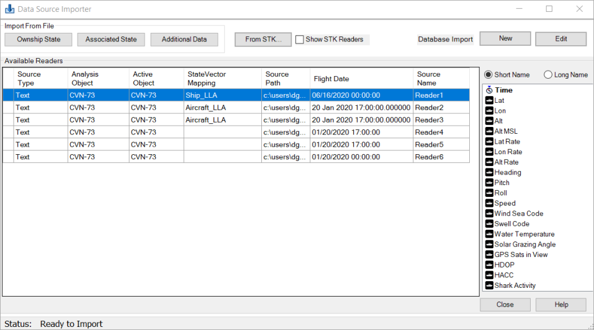
Task: Enable the Show STK Readers checkbox
Action: point(300,40)
